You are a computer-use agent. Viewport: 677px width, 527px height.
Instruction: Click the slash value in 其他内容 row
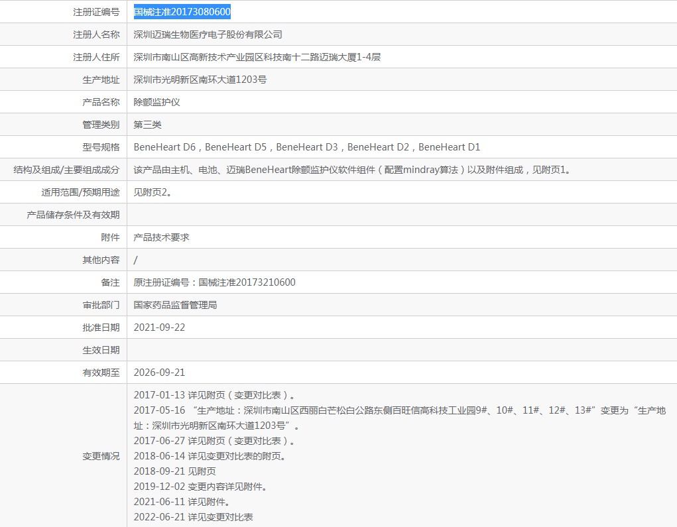click(x=135, y=260)
